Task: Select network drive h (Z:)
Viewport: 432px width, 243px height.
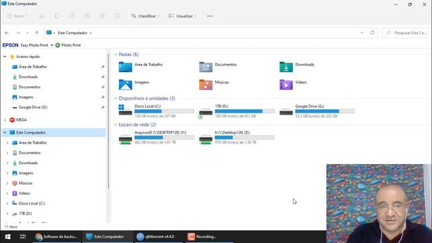Action: pos(237,137)
